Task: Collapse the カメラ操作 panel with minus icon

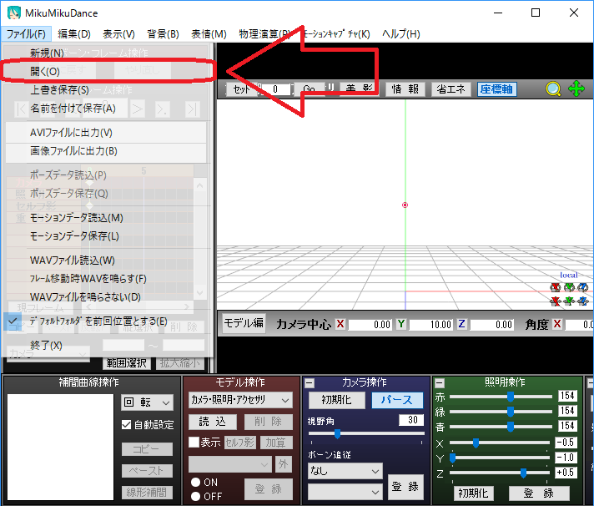Action: 310,382
